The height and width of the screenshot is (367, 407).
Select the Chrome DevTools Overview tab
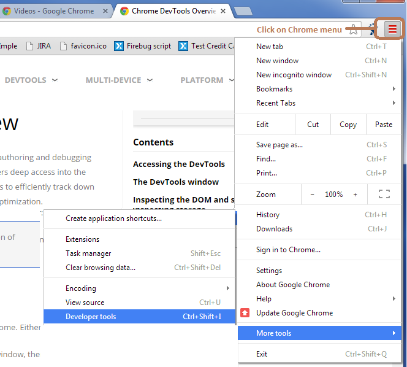coord(173,11)
